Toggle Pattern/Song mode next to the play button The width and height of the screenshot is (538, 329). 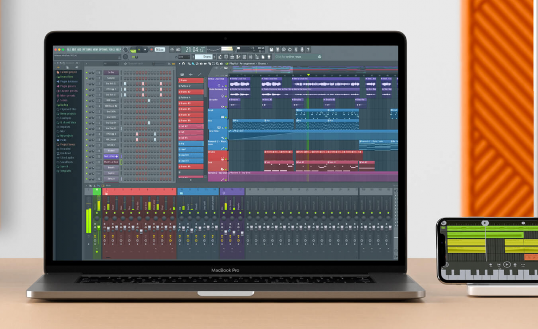(x=133, y=50)
